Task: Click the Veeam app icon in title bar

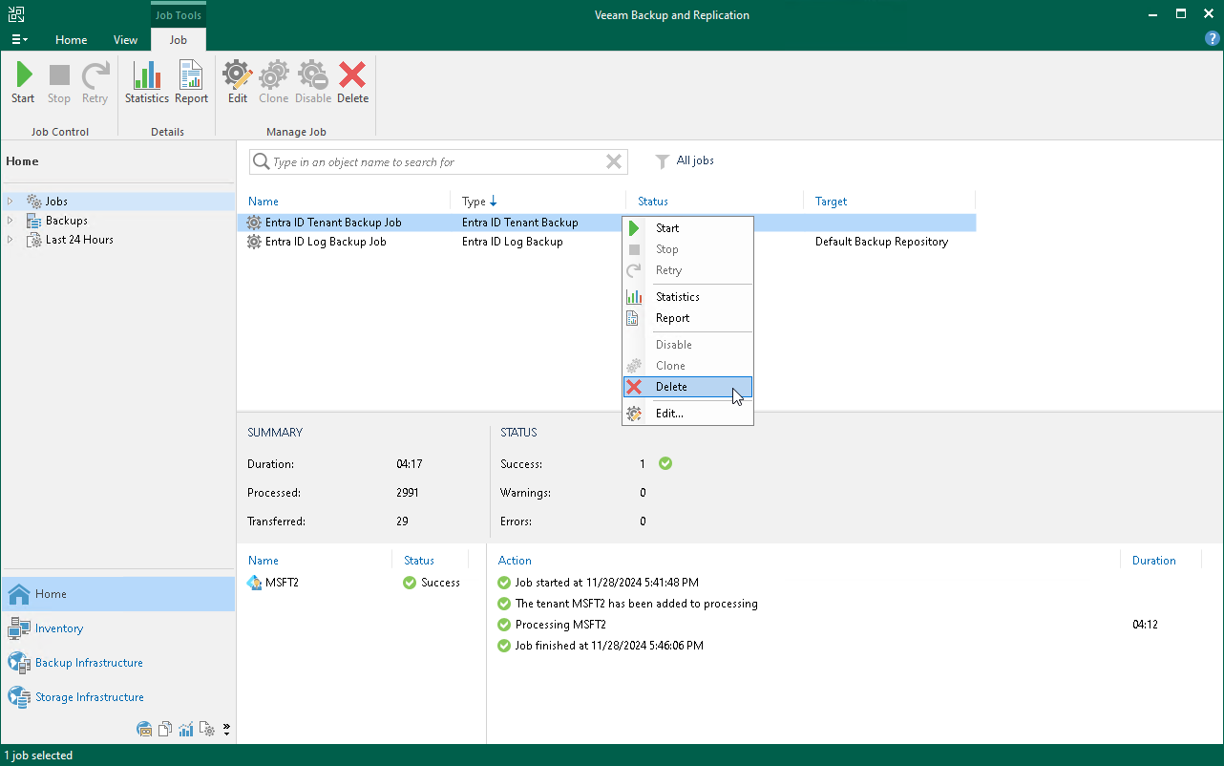Action: pyautogui.click(x=15, y=14)
